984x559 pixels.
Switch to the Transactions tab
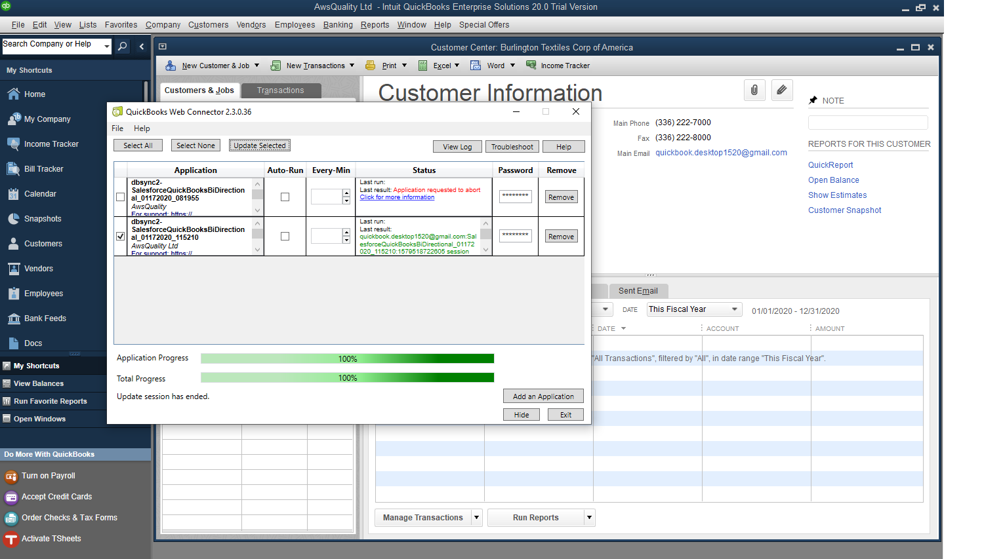(281, 90)
